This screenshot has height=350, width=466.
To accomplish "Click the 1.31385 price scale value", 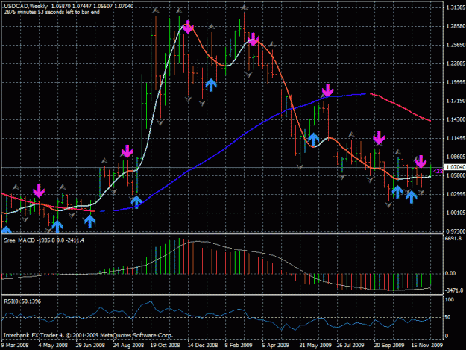I will (456, 7).
